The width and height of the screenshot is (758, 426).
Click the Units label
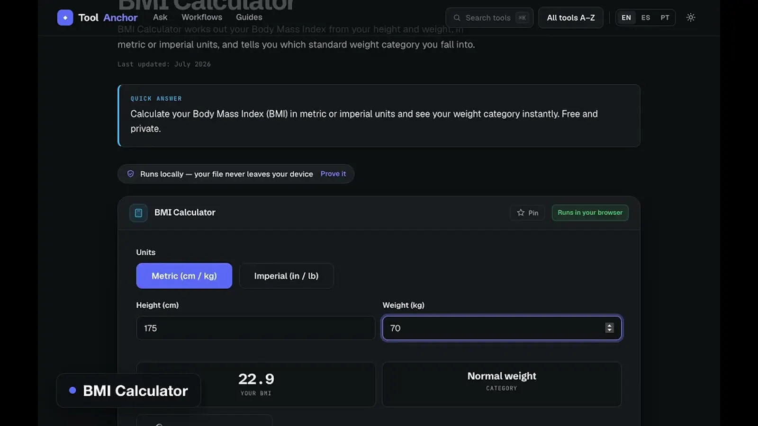click(146, 252)
